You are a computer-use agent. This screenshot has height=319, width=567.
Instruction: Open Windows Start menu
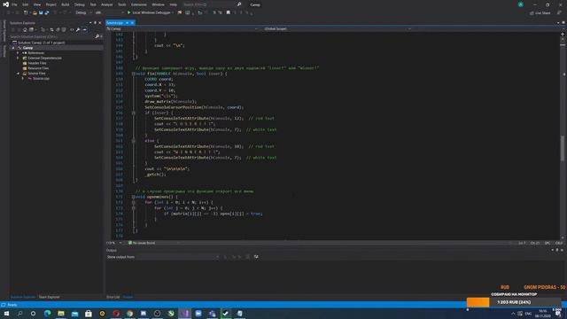tap(6, 314)
